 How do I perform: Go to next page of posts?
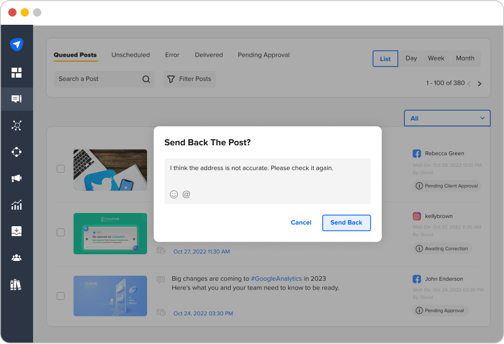coord(479,84)
